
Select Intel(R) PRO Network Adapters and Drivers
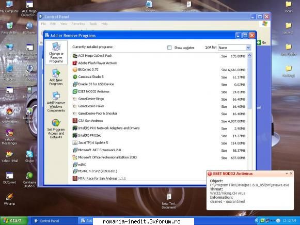point(159,128)
